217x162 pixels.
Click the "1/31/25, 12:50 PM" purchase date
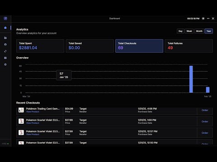coord(147,143)
